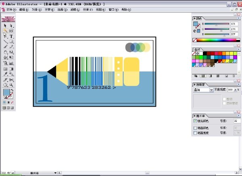Click the black swatch in Swatches panel
Screen dimensions: 242x176
pyautogui.click(x=205, y=53)
